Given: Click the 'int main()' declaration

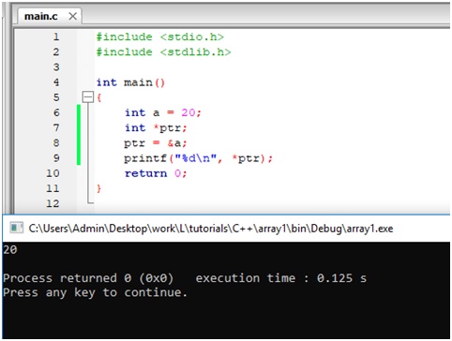Looking at the screenshot, I should (130, 82).
